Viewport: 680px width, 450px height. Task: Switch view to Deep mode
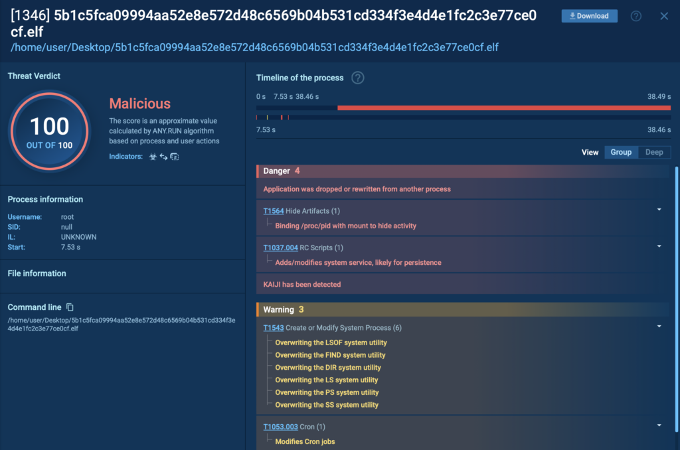[x=654, y=152]
